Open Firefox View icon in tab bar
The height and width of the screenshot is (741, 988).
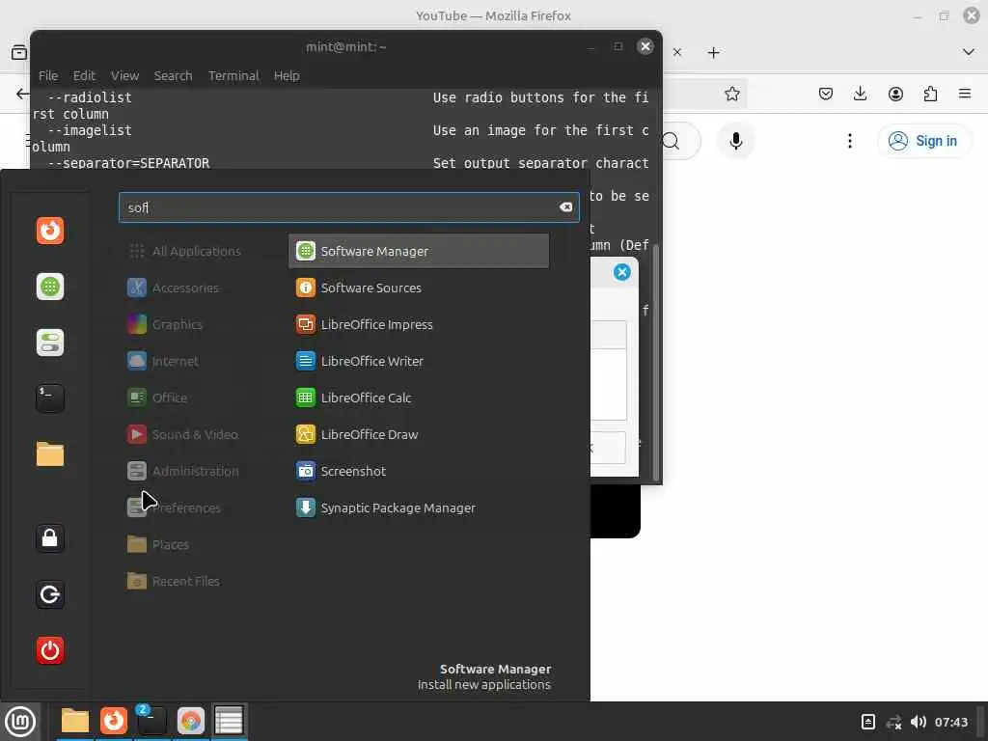click(x=19, y=52)
